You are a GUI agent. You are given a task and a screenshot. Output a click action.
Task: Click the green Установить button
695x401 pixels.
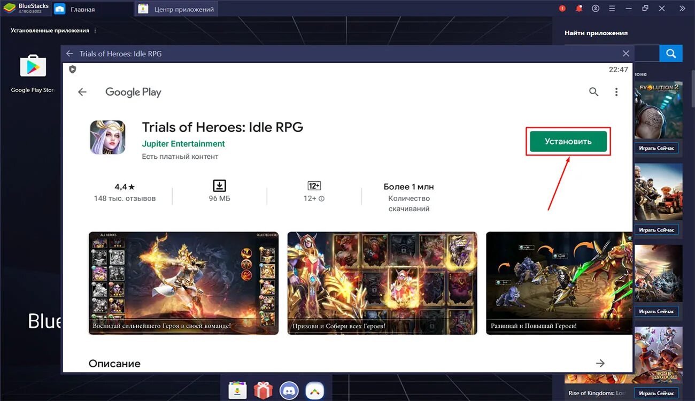pyautogui.click(x=568, y=142)
